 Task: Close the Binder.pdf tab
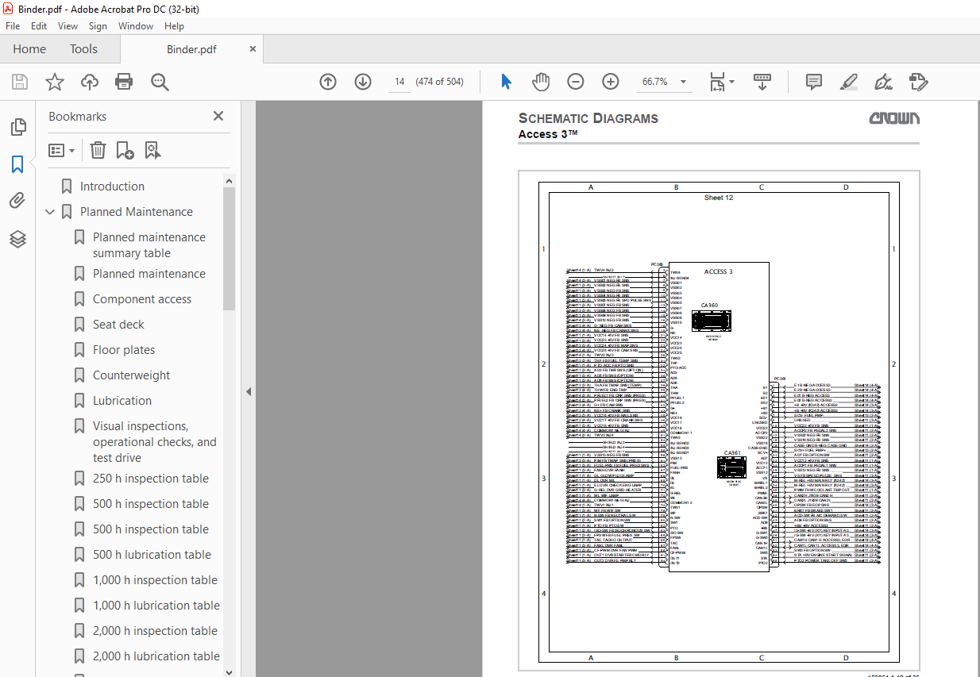(x=253, y=49)
